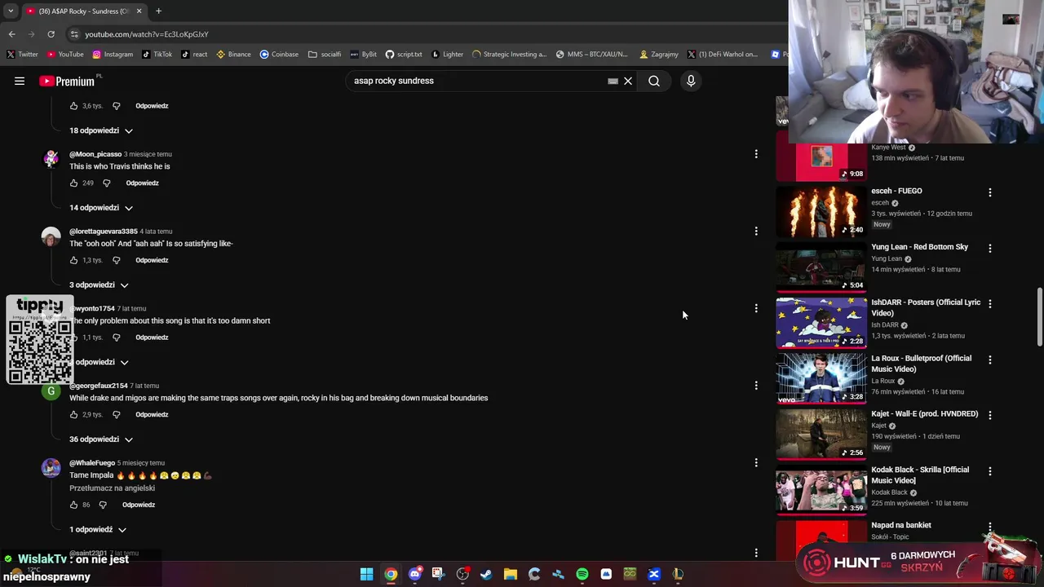The image size is (1044, 587).
Task: Dislike the comment by @WhaleFuego
Action: pos(103,505)
